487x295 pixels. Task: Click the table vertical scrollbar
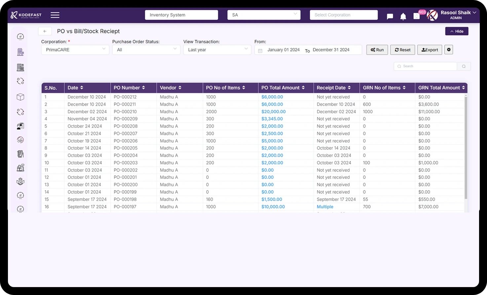(x=466, y=147)
